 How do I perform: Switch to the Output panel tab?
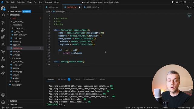[x=77, y=79]
